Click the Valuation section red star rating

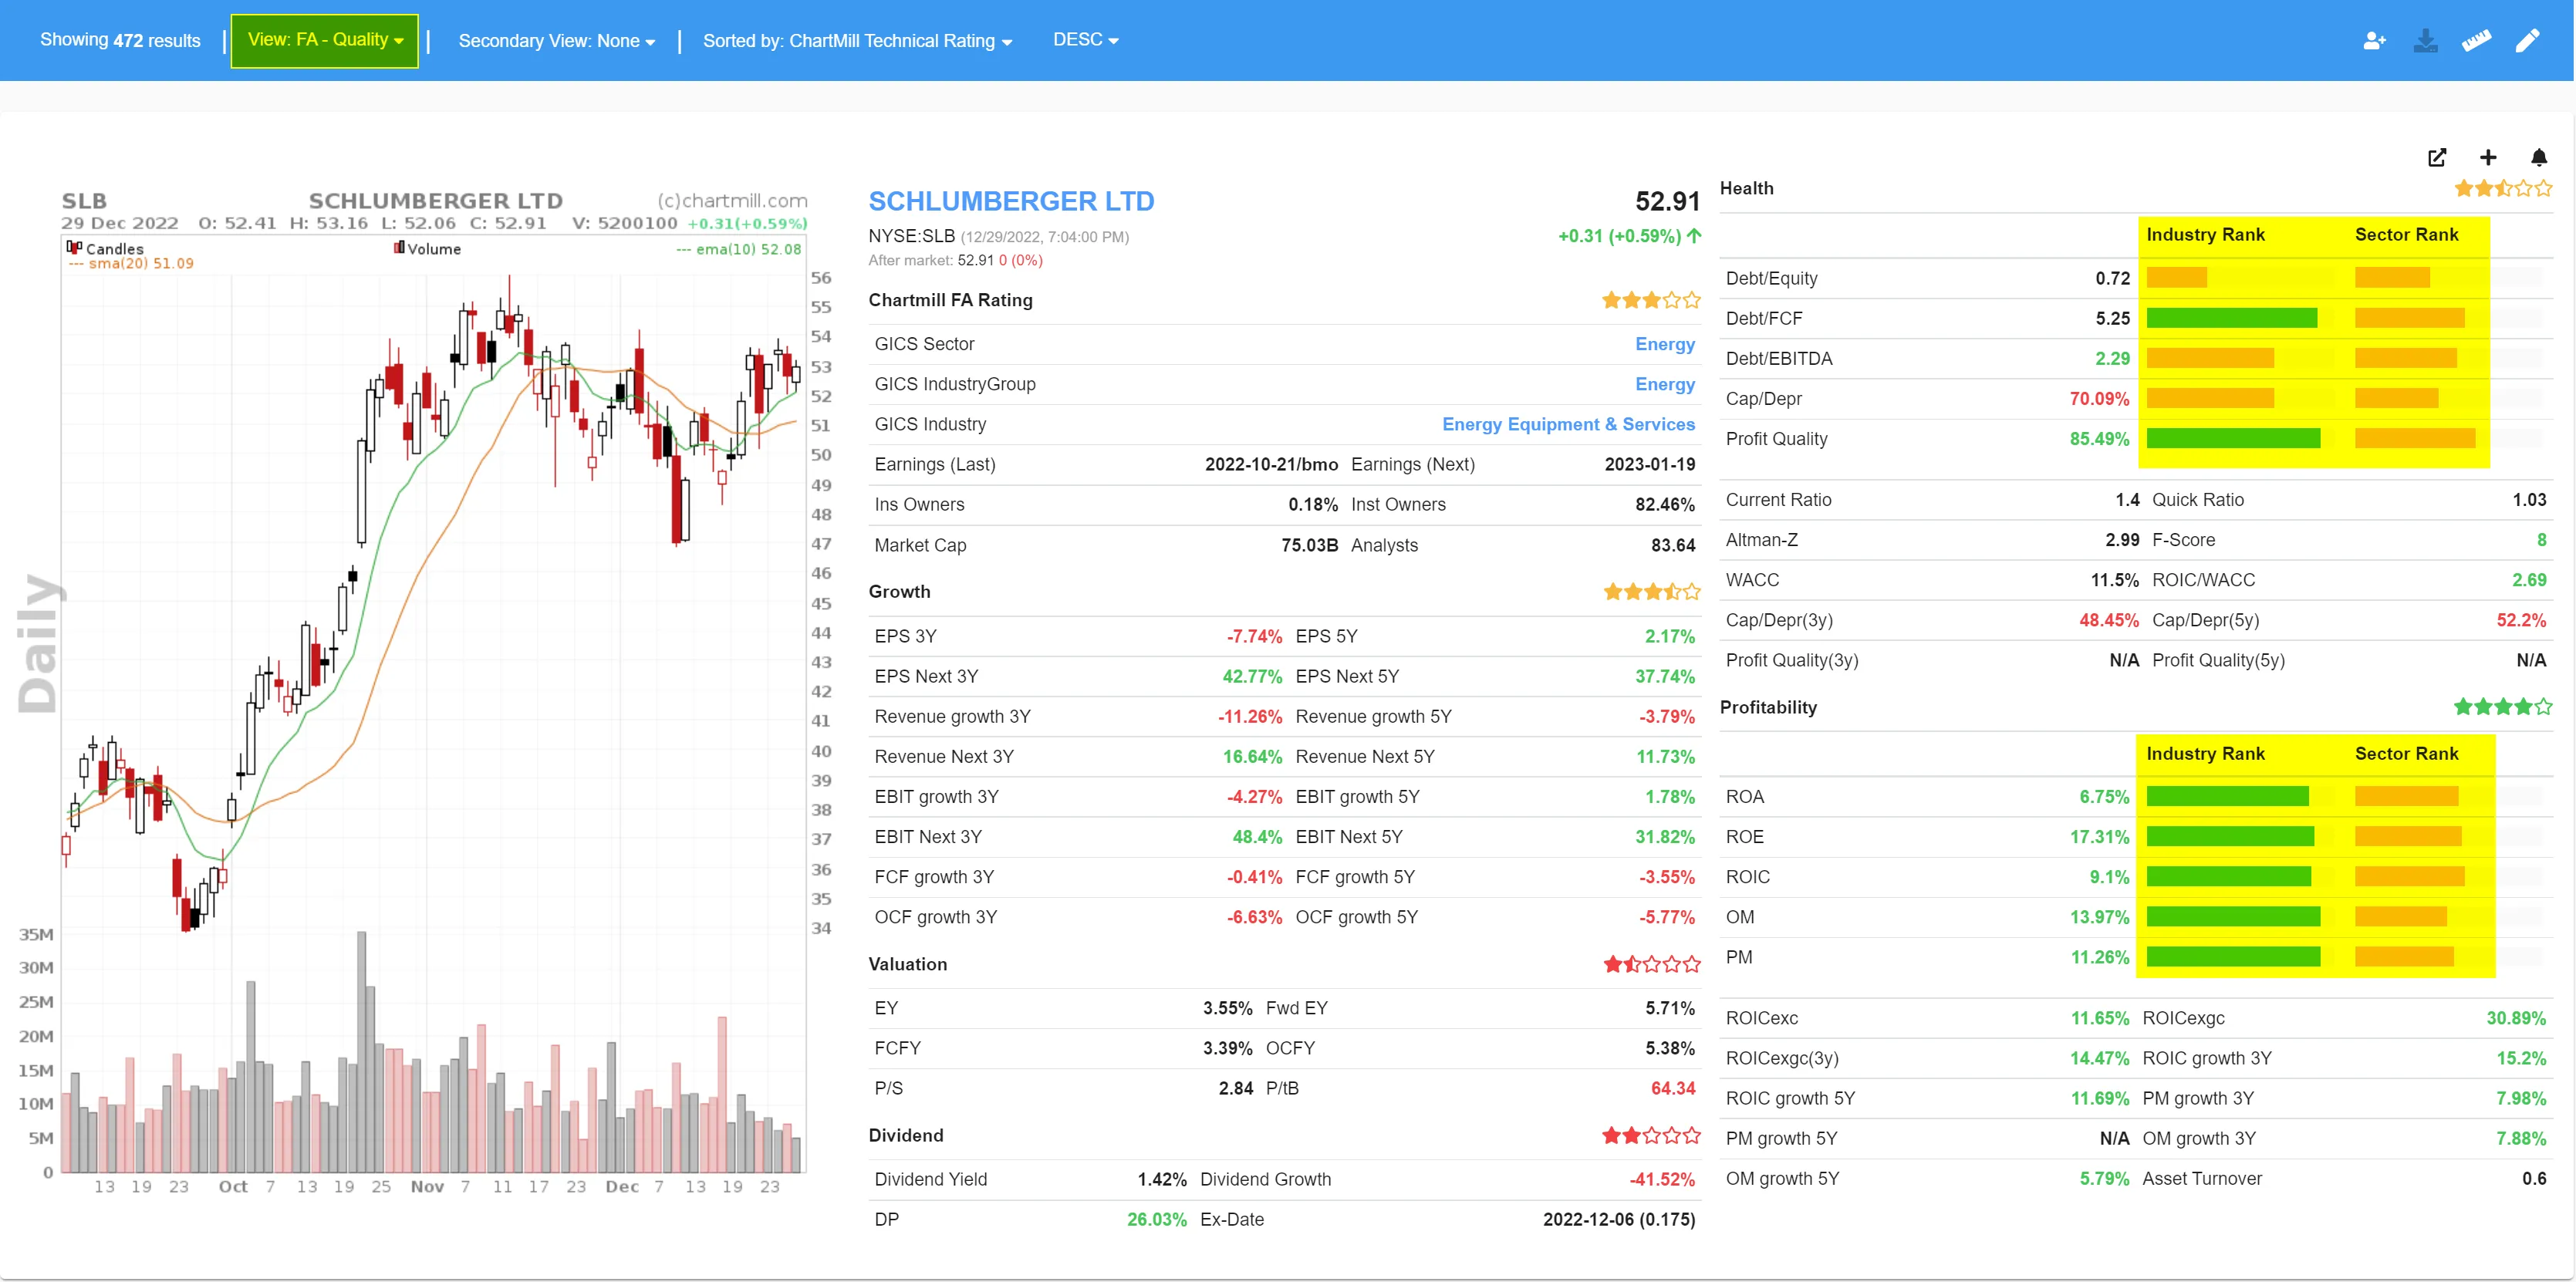click(x=1651, y=964)
